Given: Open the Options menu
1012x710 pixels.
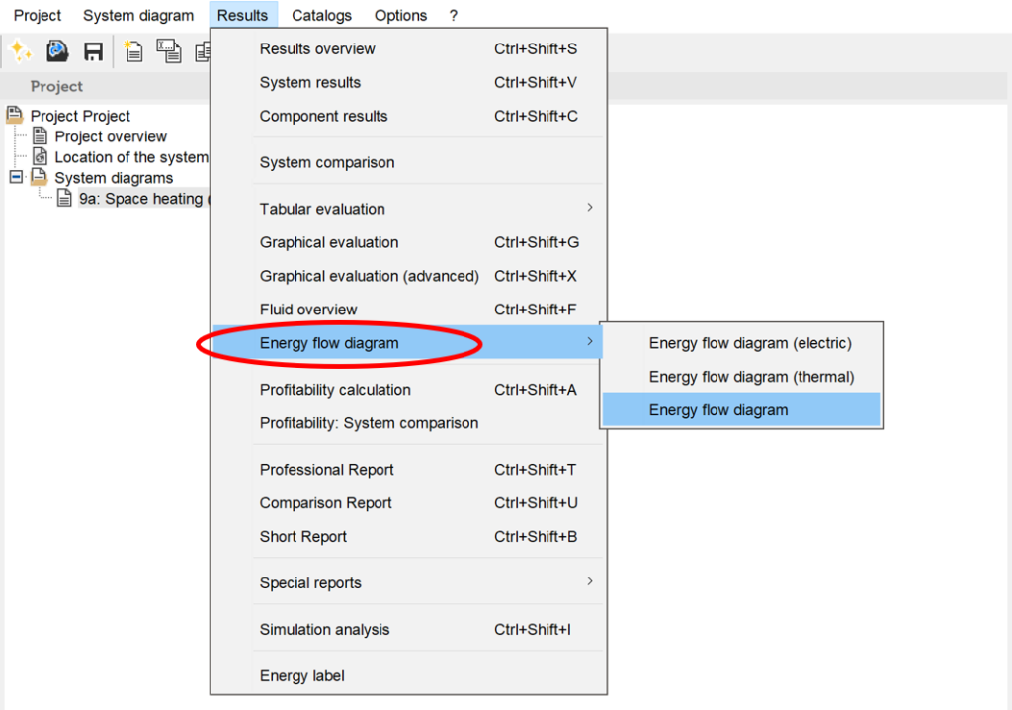Looking at the screenshot, I should (400, 15).
